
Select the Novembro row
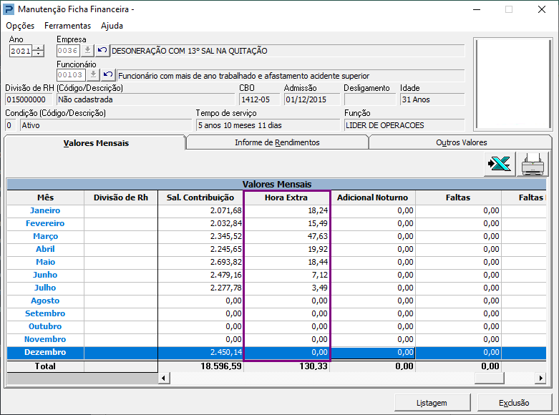[276, 339]
